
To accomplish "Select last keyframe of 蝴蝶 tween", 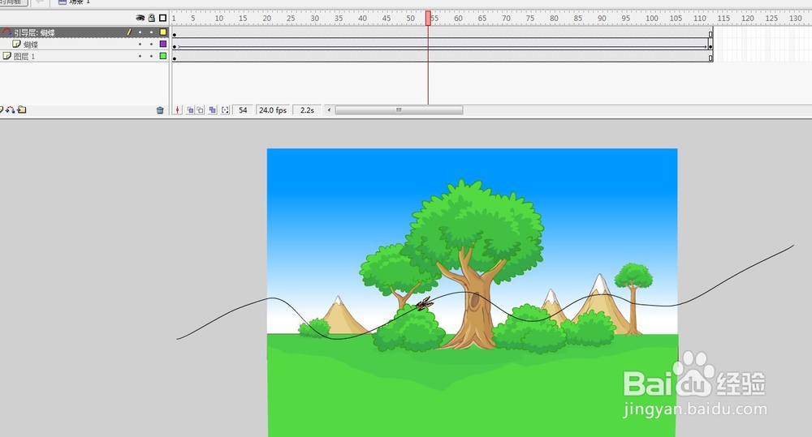I will pos(710,45).
